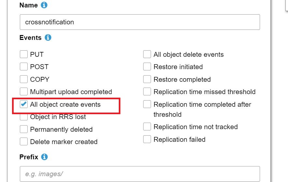Select Replication time completed after threshold
Image resolution: width=288 pixels, height=182 pixels.
coord(147,104)
